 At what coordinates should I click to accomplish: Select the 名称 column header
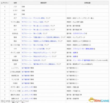[x=15, y=3]
